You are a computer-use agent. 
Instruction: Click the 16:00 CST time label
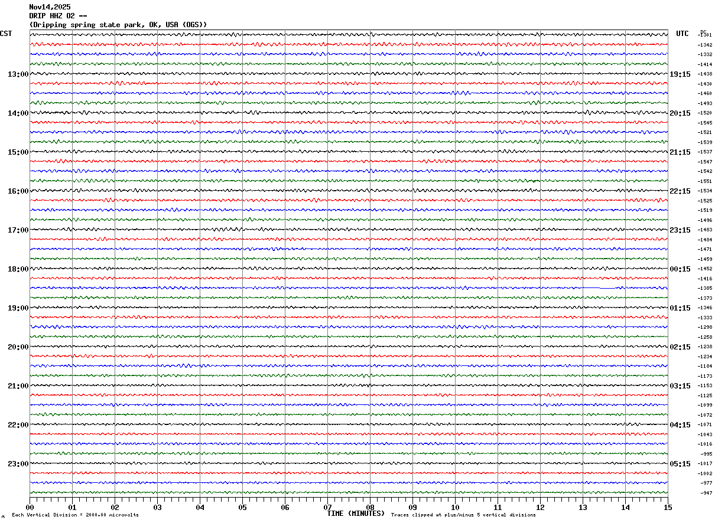18,191
